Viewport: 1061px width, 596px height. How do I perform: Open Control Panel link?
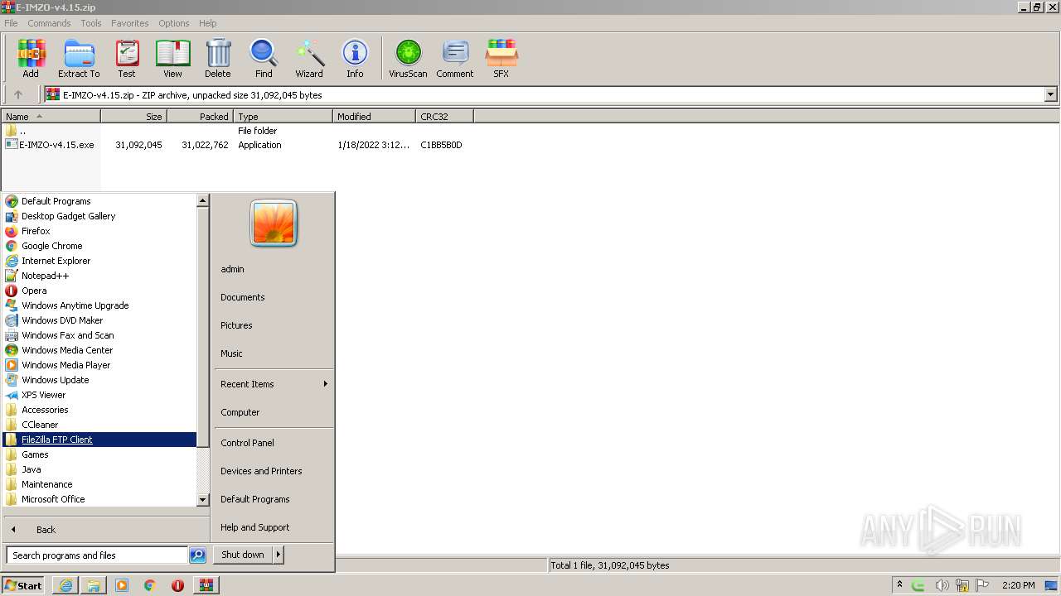point(274,443)
